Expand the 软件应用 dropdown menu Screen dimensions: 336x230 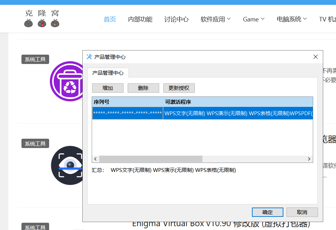coord(216,19)
